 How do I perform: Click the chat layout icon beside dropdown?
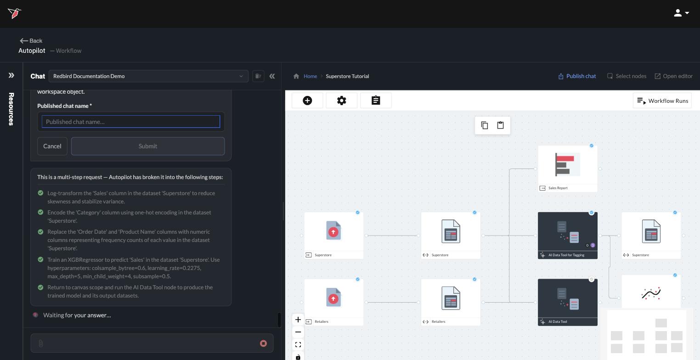(258, 76)
